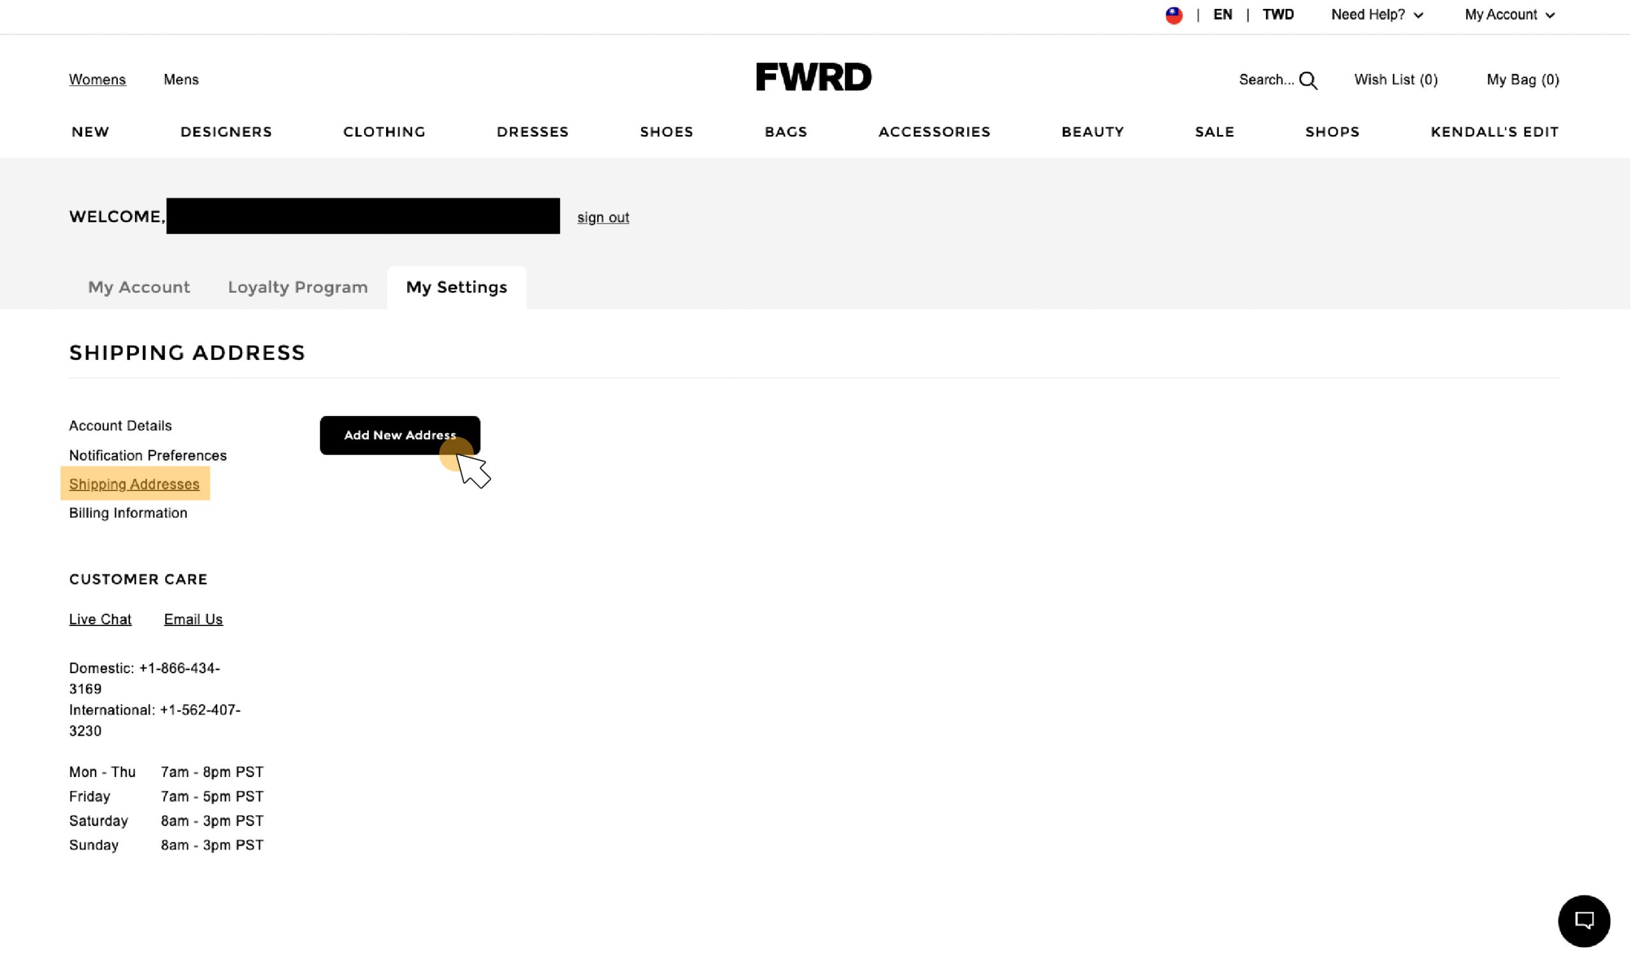Select the My Account tab
Image resolution: width=1631 pixels, height=977 pixels.
pyautogui.click(x=138, y=287)
